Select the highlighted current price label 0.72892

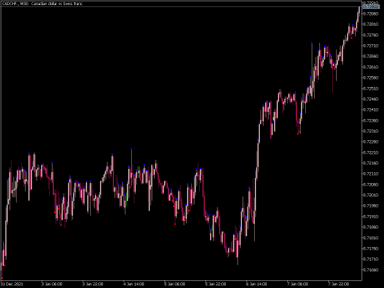(x=371, y=7)
